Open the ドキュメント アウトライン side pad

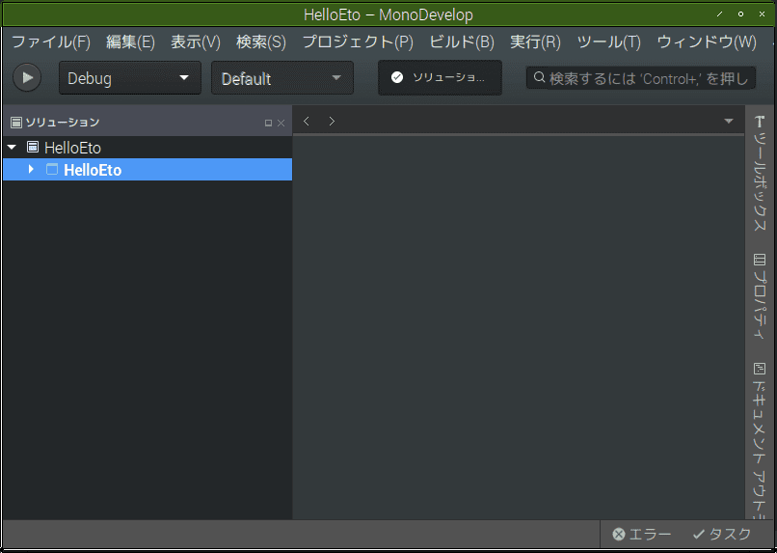(x=760, y=441)
